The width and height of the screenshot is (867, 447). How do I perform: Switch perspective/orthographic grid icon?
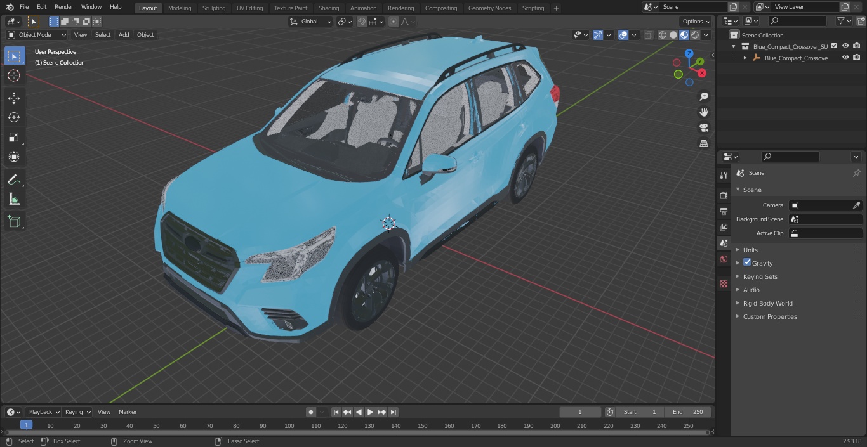click(703, 144)
